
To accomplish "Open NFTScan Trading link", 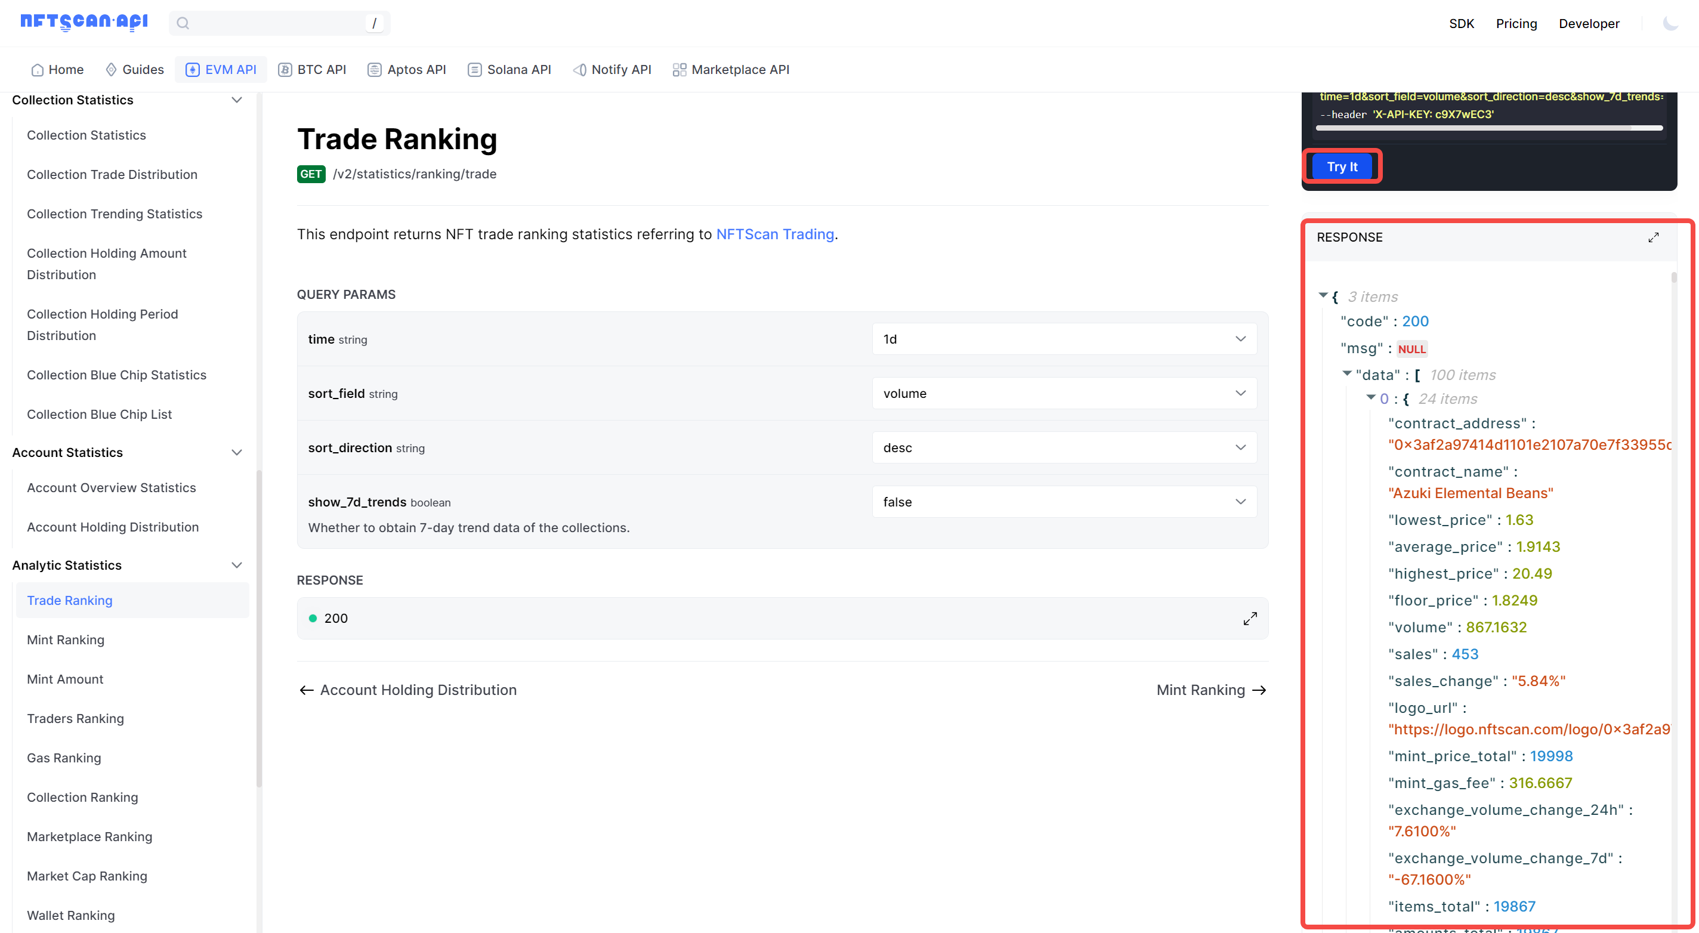I will pyautogui.click(x=774, y=234).
